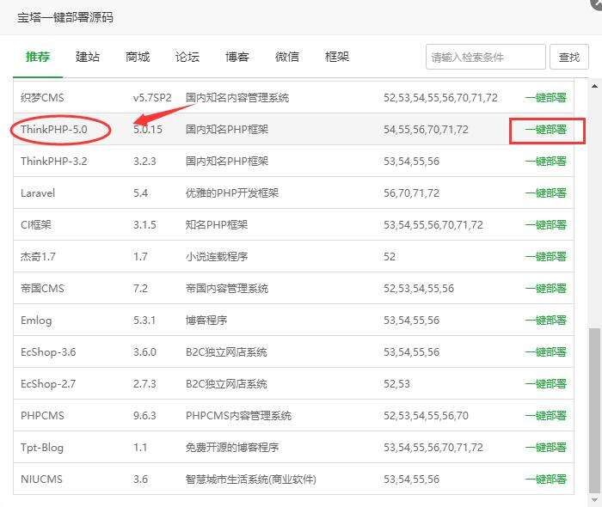
Task: Deploy Laravel using 一键部署 link
Action: click(545, 193)
